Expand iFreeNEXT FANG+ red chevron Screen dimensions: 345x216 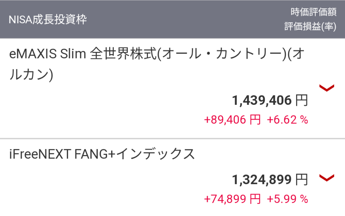tap(326, 178)
